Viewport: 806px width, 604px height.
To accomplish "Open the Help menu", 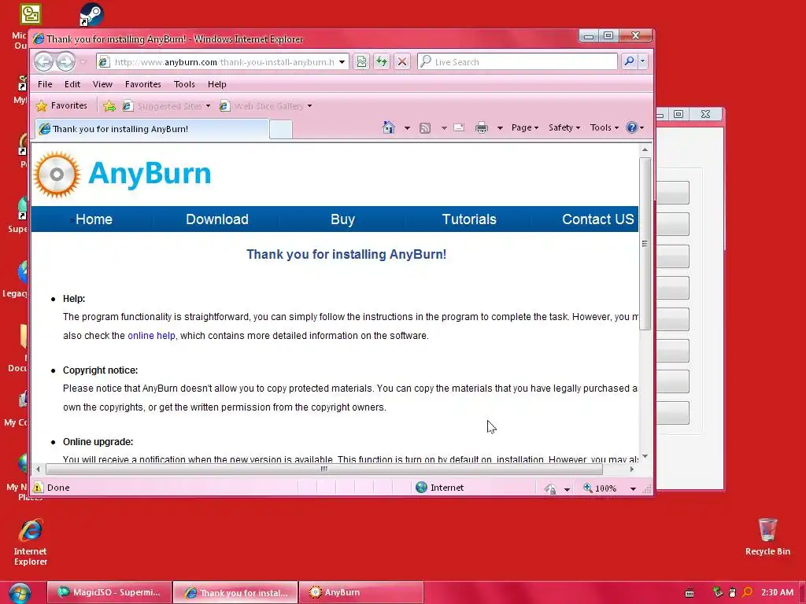I will (x=217, y=84).
